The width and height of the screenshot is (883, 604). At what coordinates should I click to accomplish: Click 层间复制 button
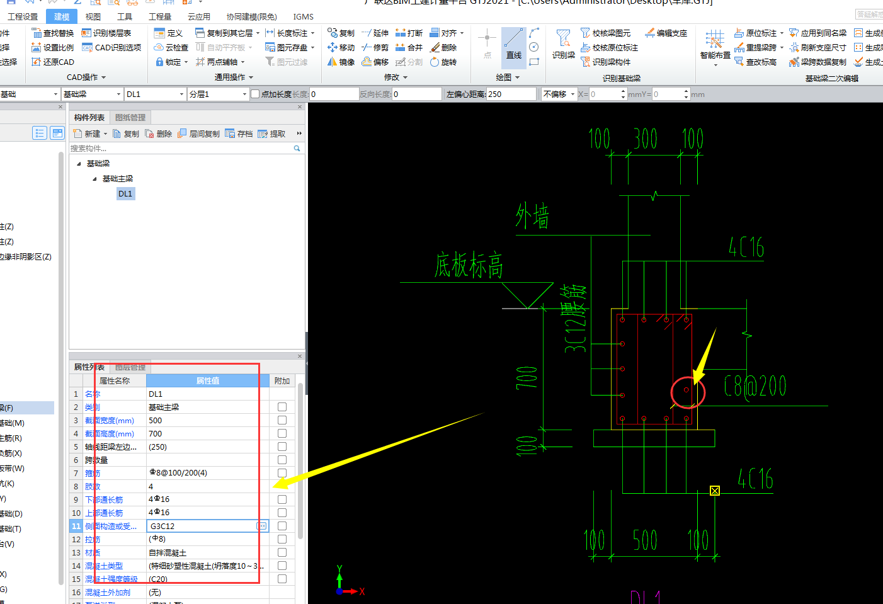pos(198,134)
